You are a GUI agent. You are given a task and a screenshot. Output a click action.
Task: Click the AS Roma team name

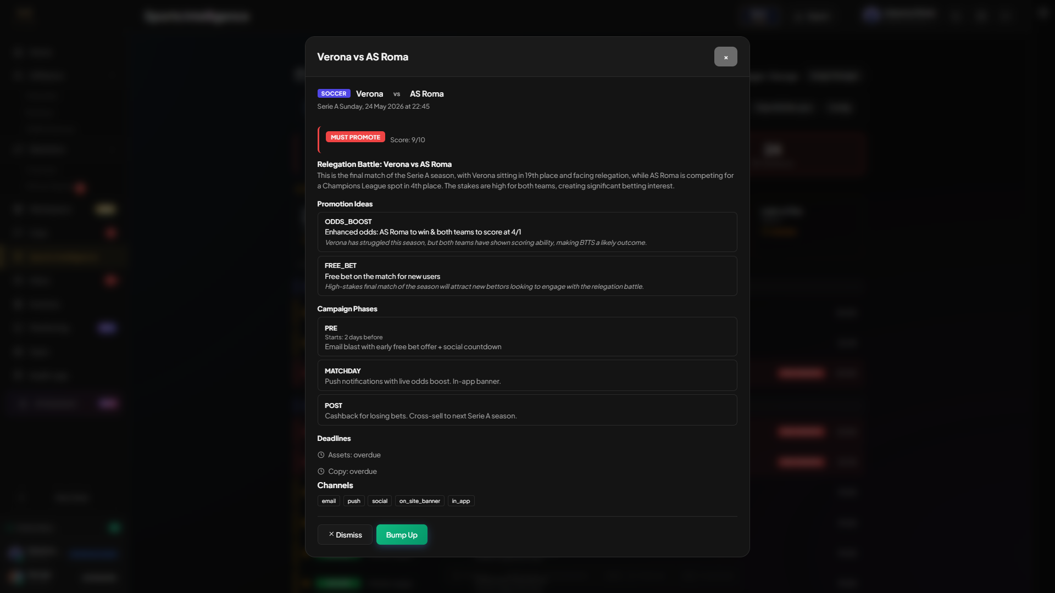tap(427, 94)
